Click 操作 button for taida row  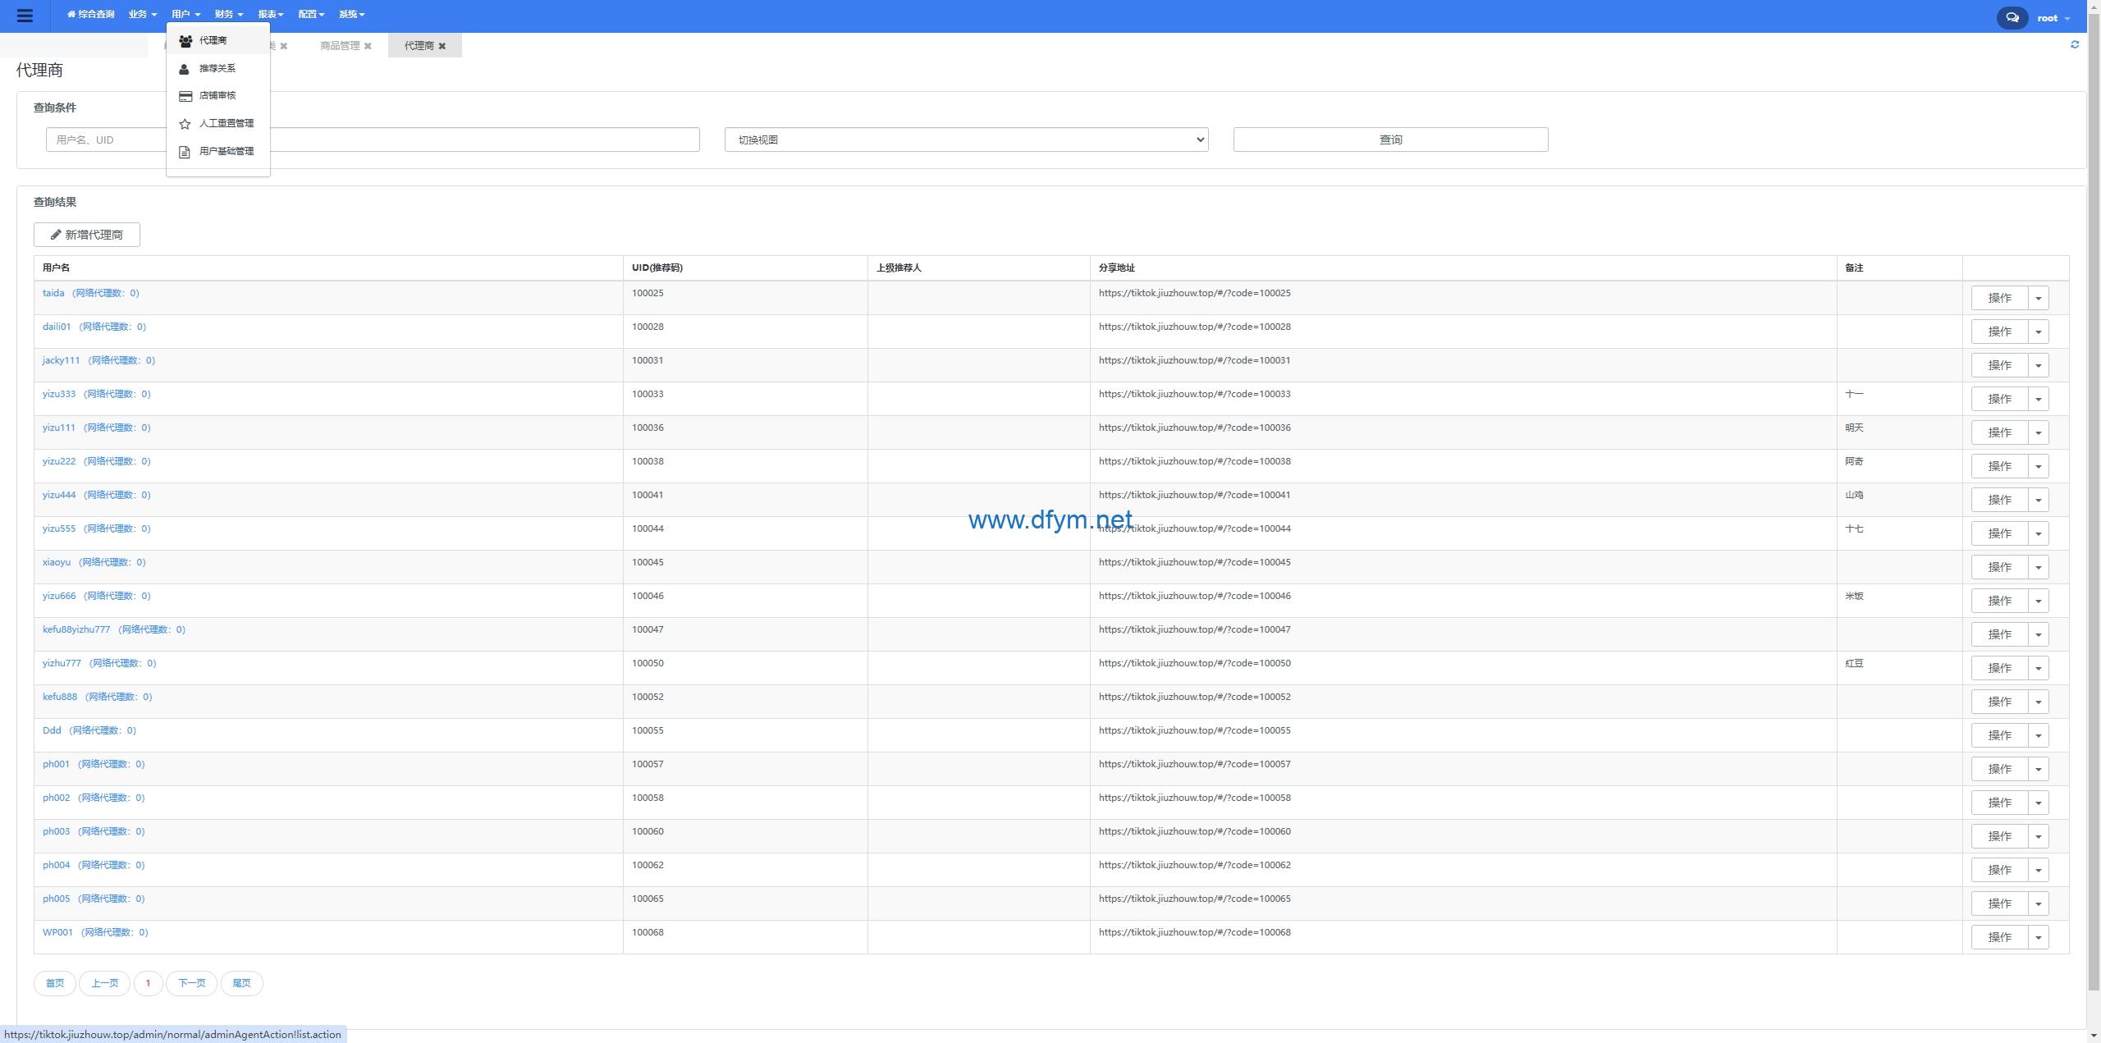[x=1999, y=298]
